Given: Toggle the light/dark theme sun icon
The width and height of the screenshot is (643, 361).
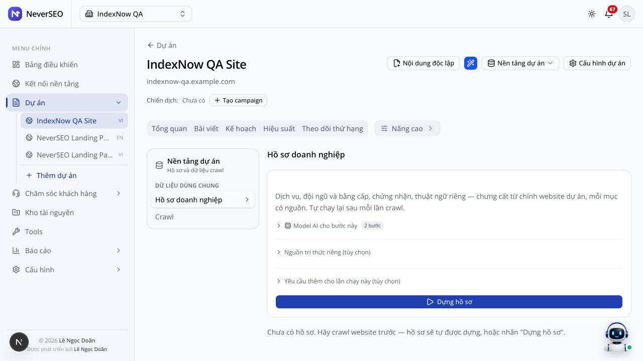Looking at the screenshot, I should coord(592,14).
